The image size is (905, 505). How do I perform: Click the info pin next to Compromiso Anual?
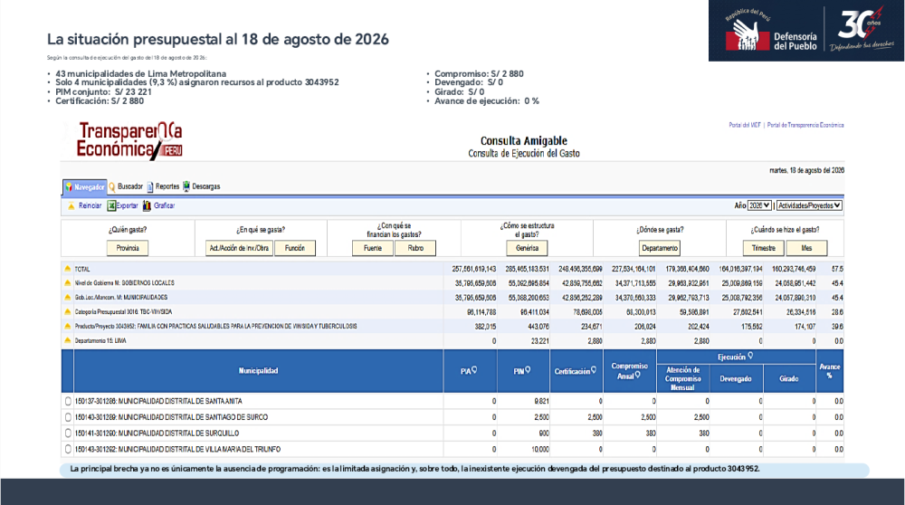[637, 376]
